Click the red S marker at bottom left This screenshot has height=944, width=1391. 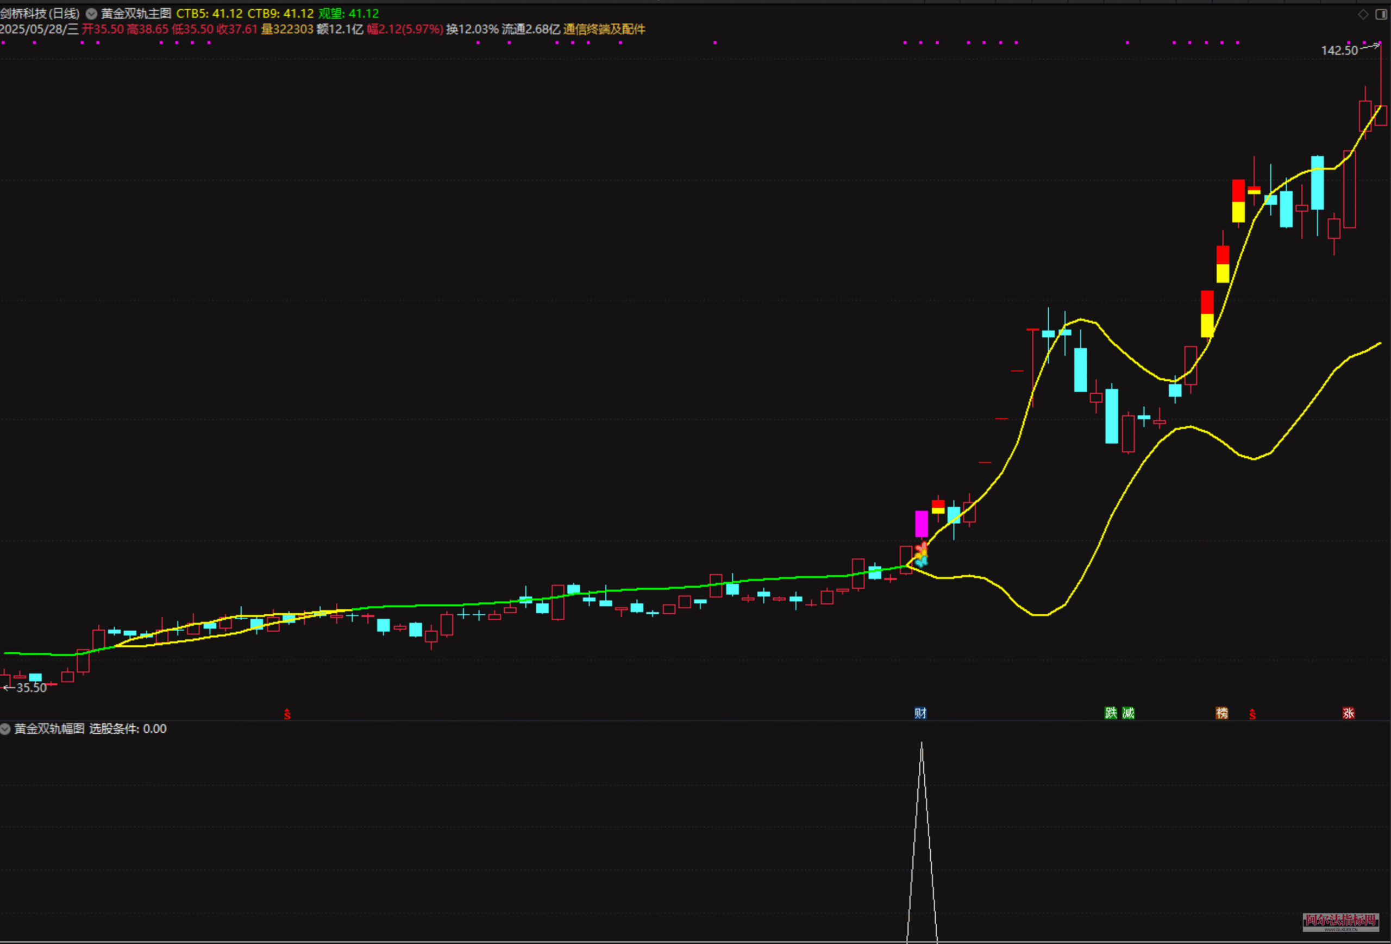coord(287,714)
